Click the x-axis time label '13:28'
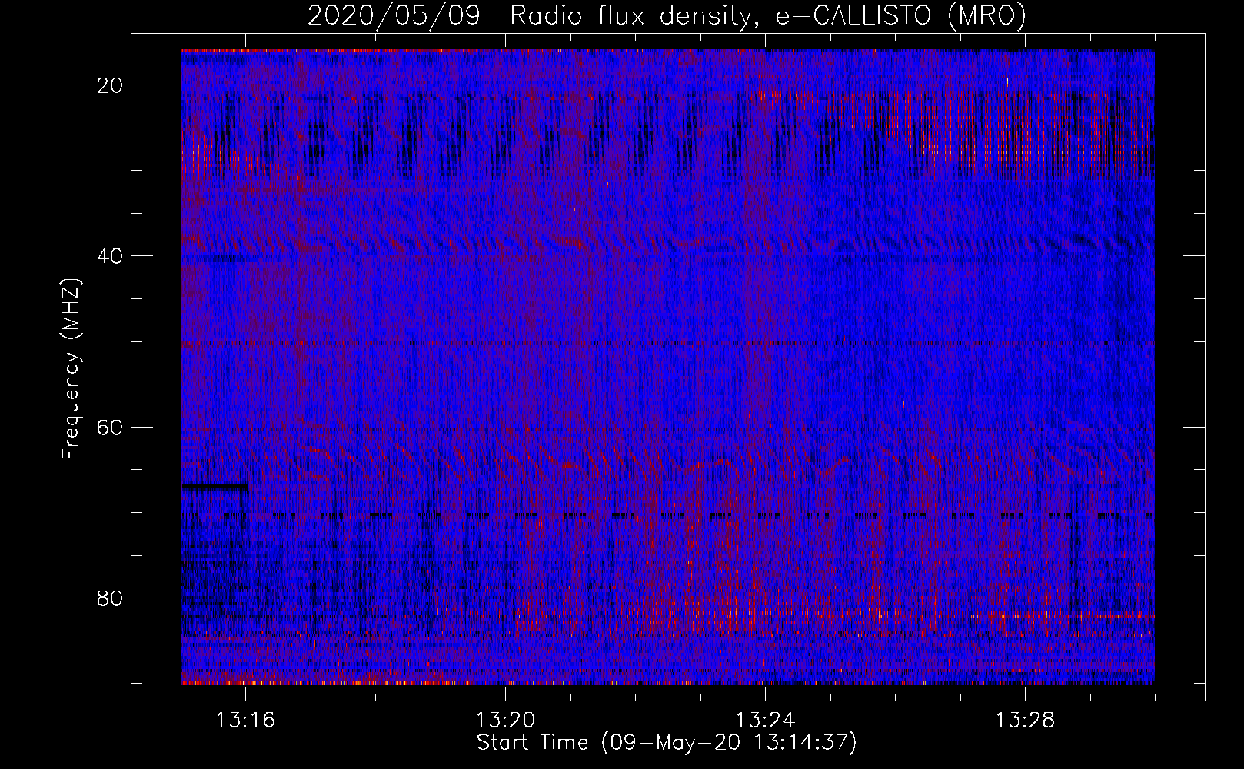The width and height of the screenshot is (1244, 769). [x=1025, y=721]
